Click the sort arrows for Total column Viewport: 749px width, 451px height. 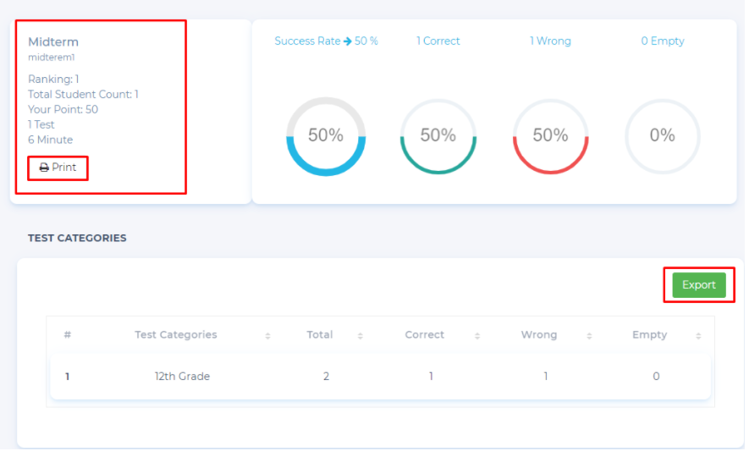click(x=360, y=336)
